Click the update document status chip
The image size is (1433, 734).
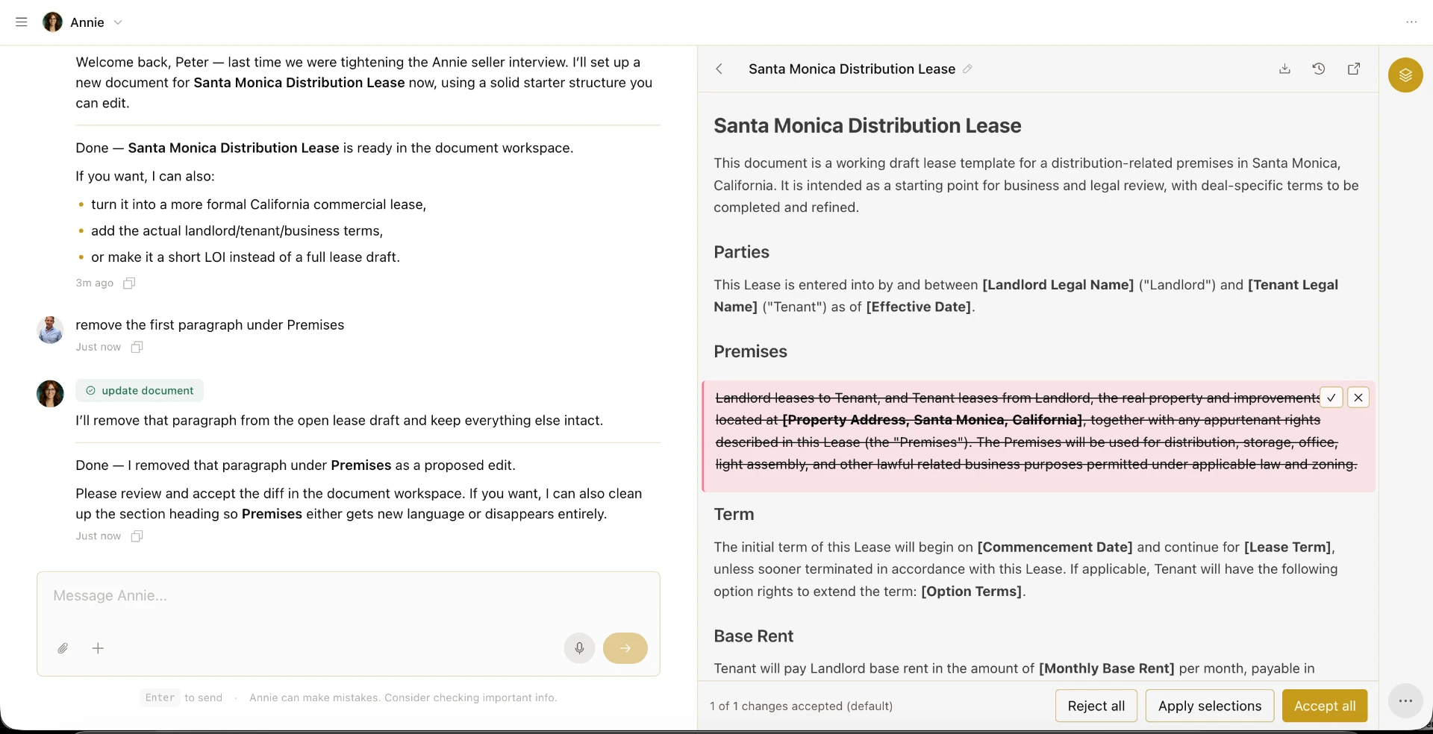coord(140,390)
